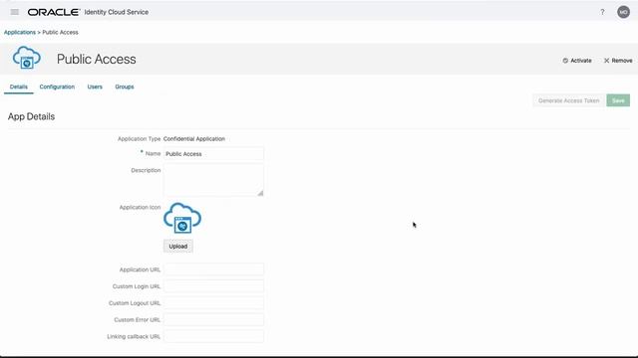Remove the Public Access application
This screenshot has width=638, height=358.
[x=618, y=61]
